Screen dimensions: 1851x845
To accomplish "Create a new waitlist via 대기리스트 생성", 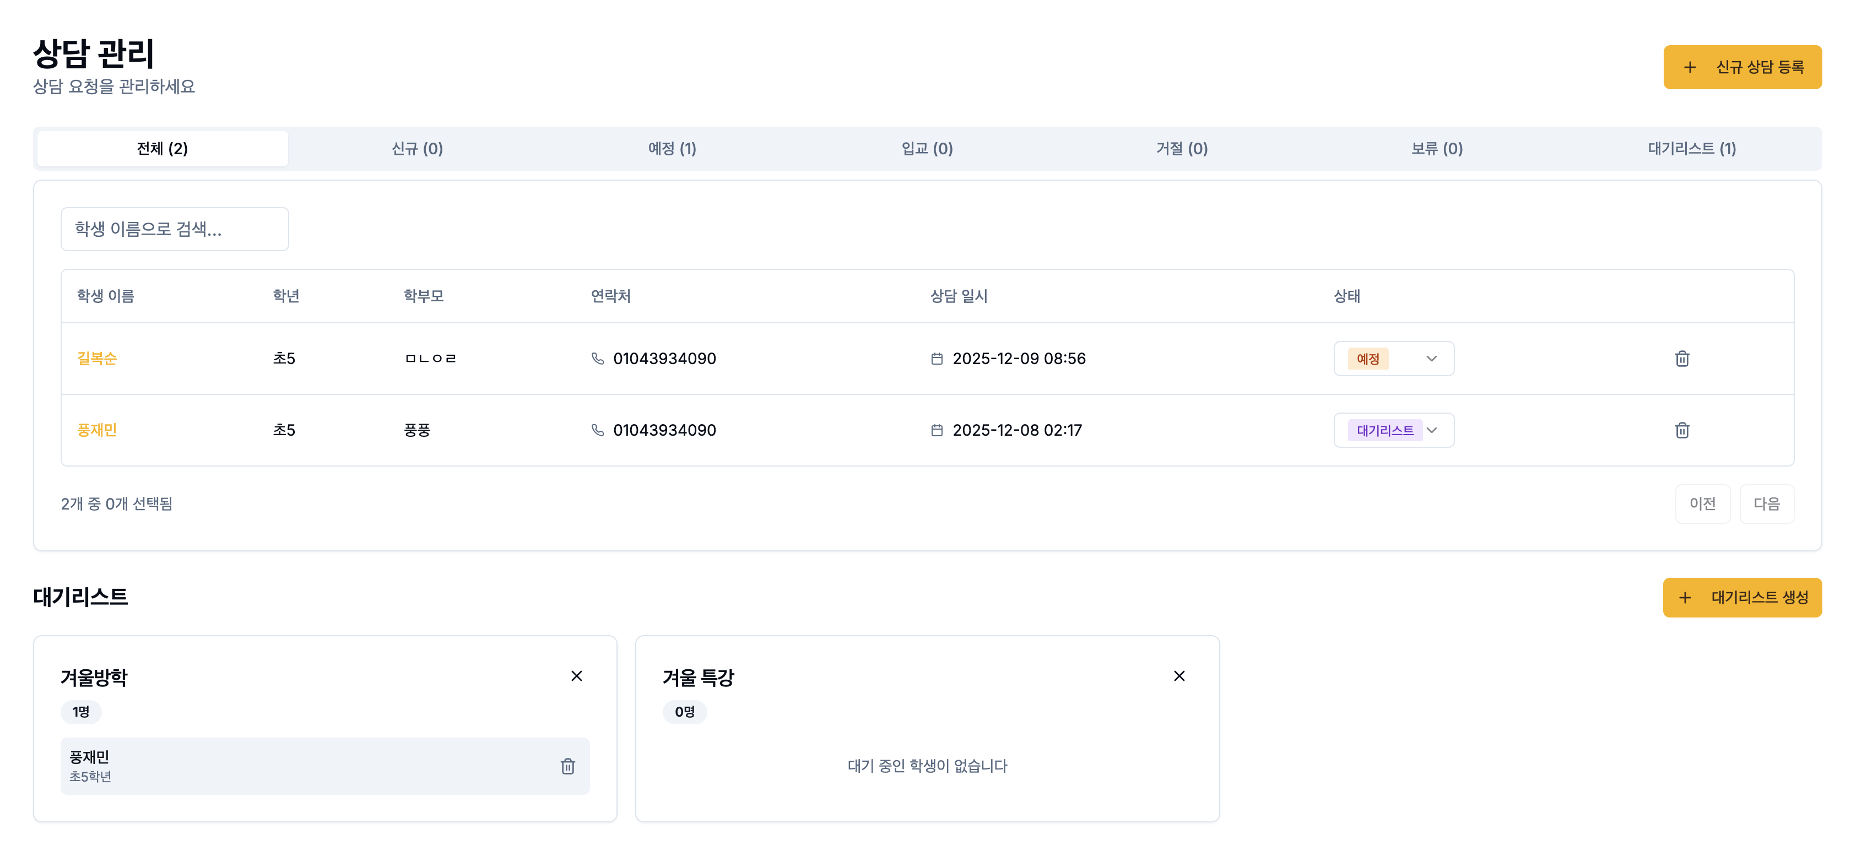I will tap(1742, 597).
